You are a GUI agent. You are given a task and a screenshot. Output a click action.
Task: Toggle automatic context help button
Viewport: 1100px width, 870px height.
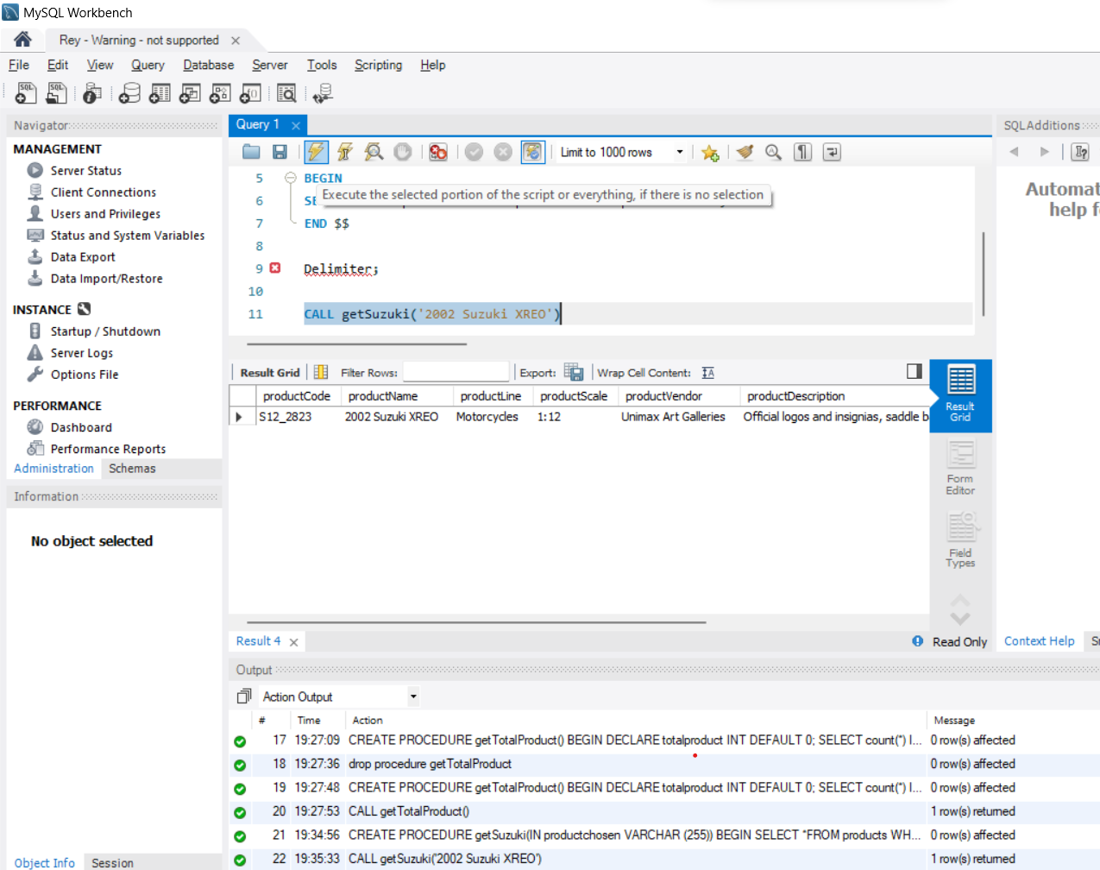coord(1080,152)
